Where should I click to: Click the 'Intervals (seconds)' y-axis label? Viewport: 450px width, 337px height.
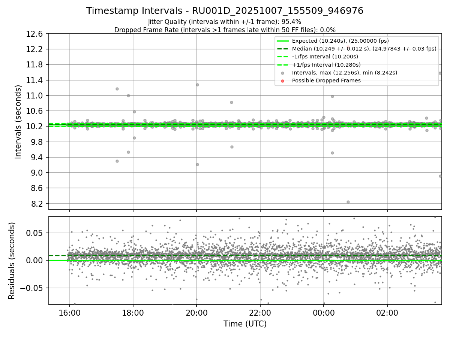point(18,122)
